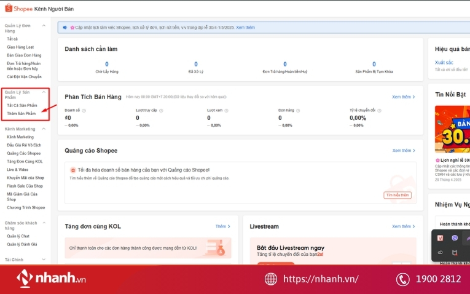Select Thêm Sản Phẩm in sidebar
The height and width of the screenshot is (294, 470).
[x=22, y=113]
